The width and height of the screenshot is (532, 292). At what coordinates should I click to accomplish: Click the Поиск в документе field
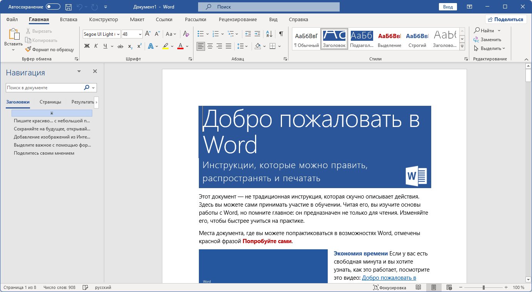click(44, 88)
